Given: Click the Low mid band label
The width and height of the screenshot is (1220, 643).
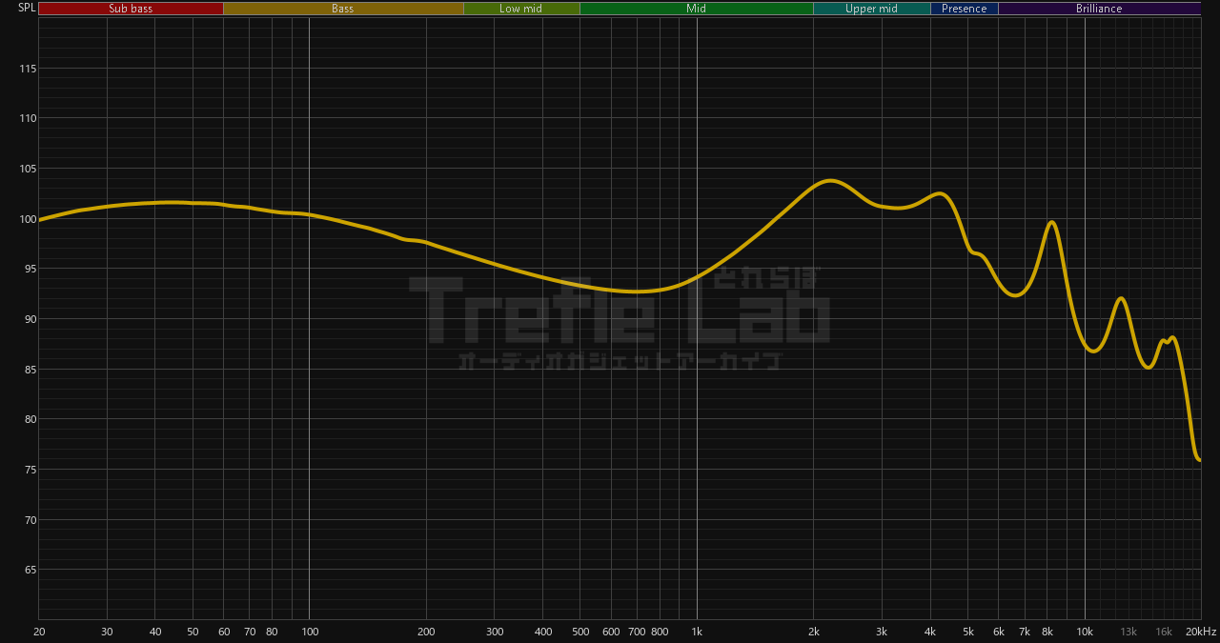Looking at the screenshot, I should 521,9.
